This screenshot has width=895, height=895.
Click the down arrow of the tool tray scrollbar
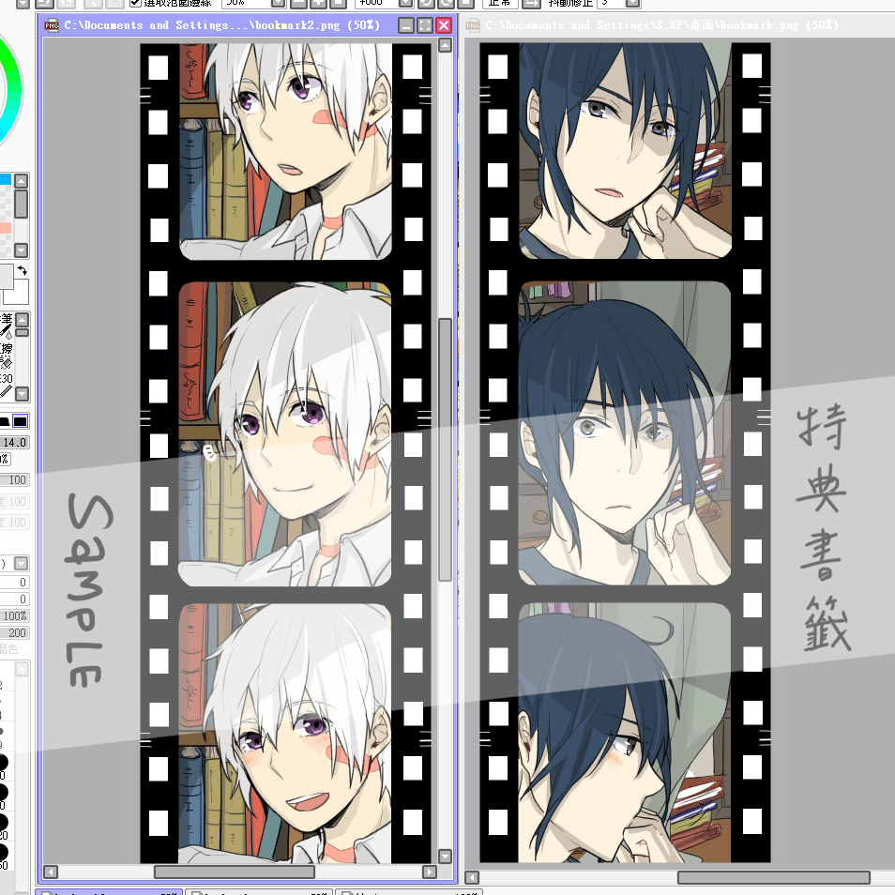(23, 393)
